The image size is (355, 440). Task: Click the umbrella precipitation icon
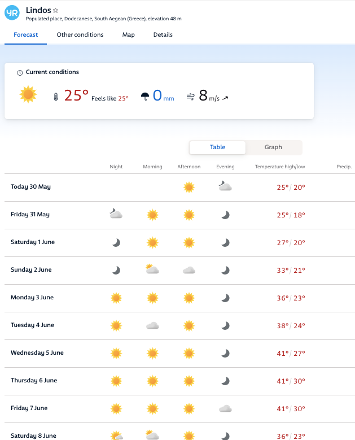[x=145, y=97]
